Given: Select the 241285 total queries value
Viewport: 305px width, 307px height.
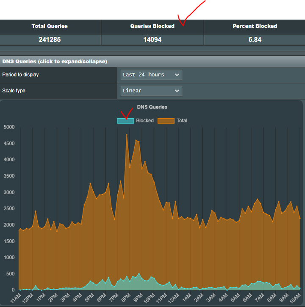Looking at the screenshot, I should coord(50,39).
